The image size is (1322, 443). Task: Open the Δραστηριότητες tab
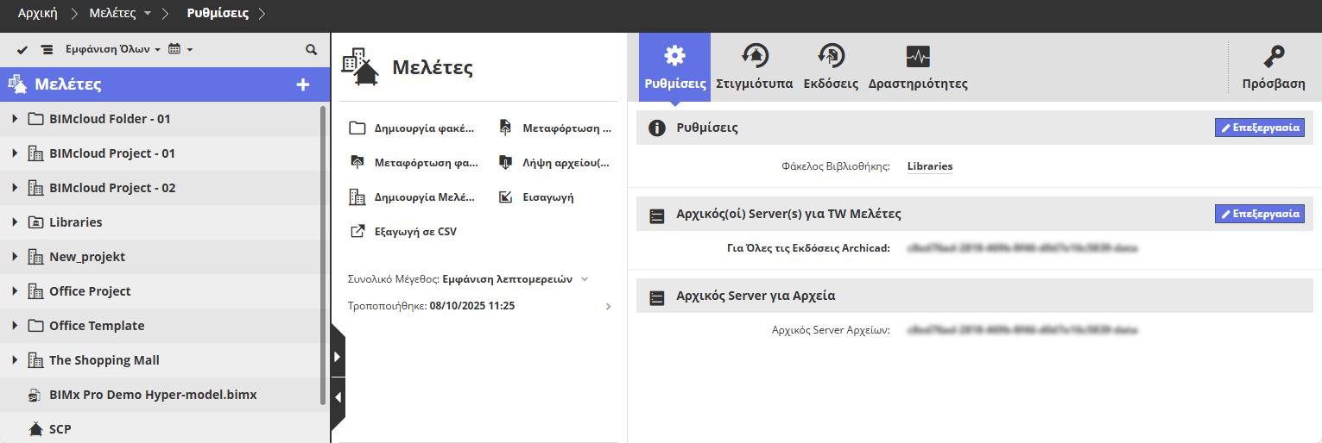(917, 68)
